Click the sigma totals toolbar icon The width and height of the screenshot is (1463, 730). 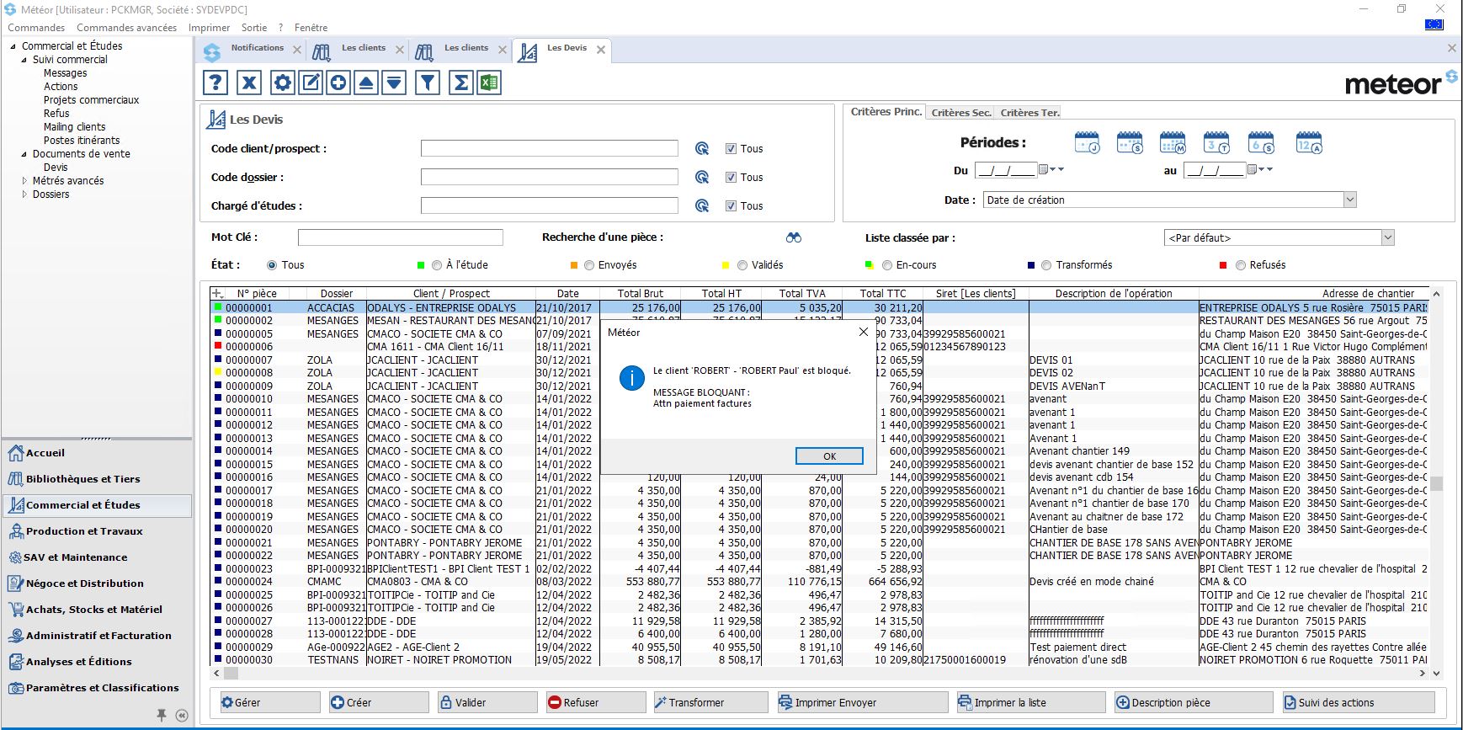[461, 83]
